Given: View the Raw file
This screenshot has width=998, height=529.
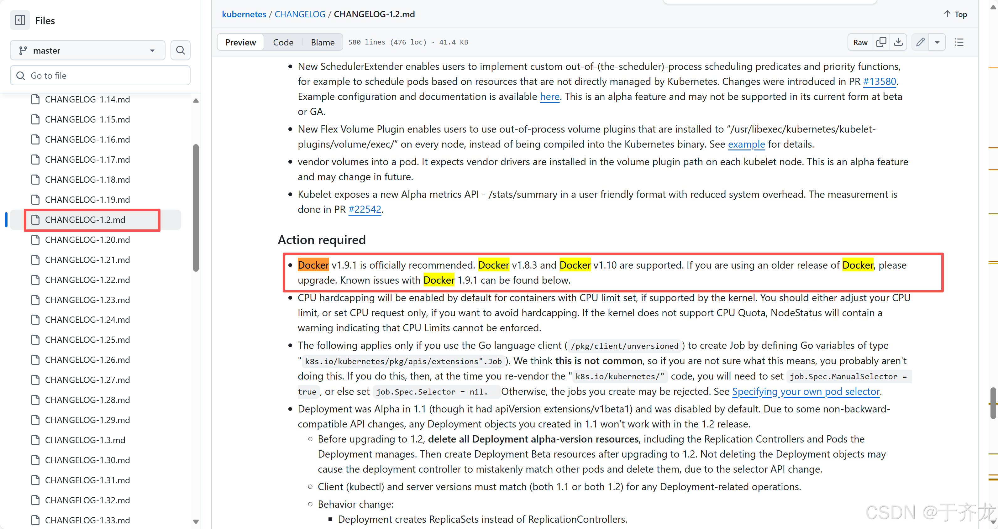Looking at the screenshot, I should pyautogui.click(x=860, y=42).
